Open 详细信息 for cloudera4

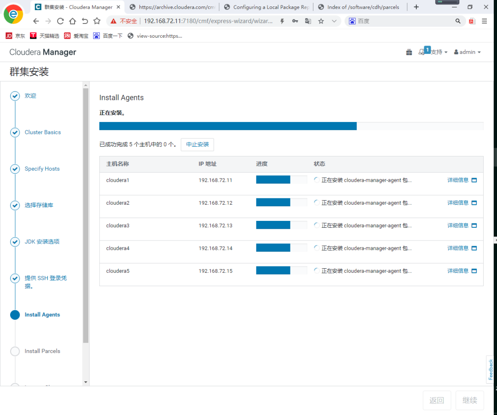(458, 248)
